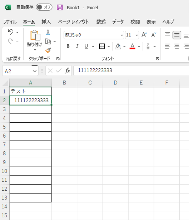Click the Increase Font Size icon
The width and height of the screenshot is (189, 220).
pos(144,35)
